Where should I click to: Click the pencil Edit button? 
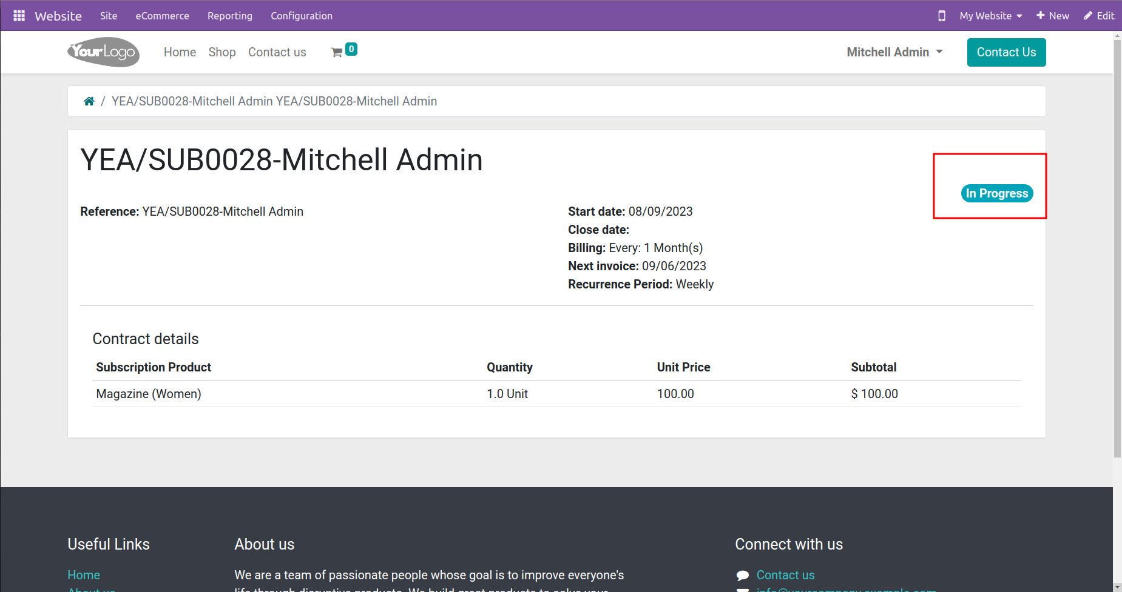[1099, 16]
